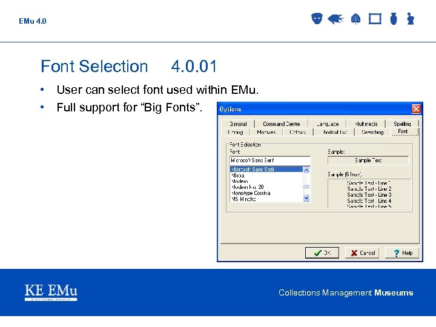The height and width of the screenshot is (327, 436).
Task: Open the Modules tab
Action: click(266, 132)
